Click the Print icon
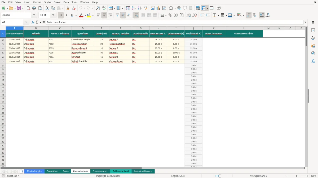Viewport: 318px width, 178px height. (x=34, y=8)
